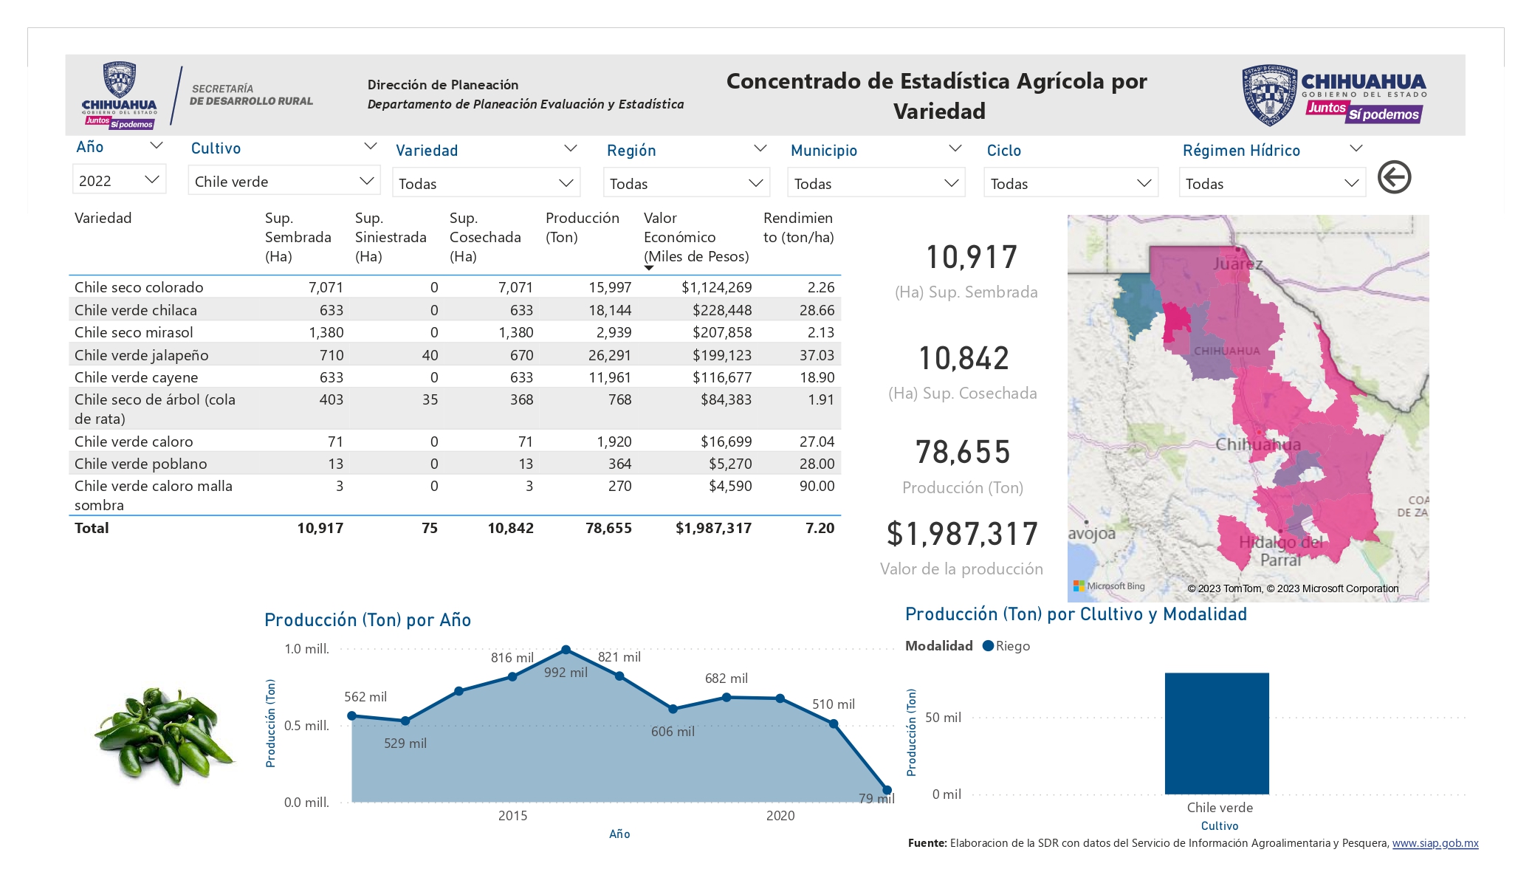Click the Chile verde bar in chart
Viewport: 1532px width, 886px height.
coord(1217,733)
